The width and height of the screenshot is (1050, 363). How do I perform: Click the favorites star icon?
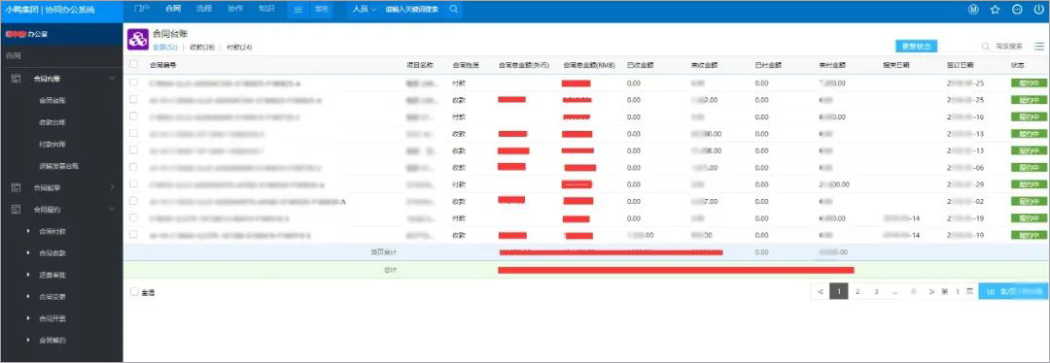[996, 10]
